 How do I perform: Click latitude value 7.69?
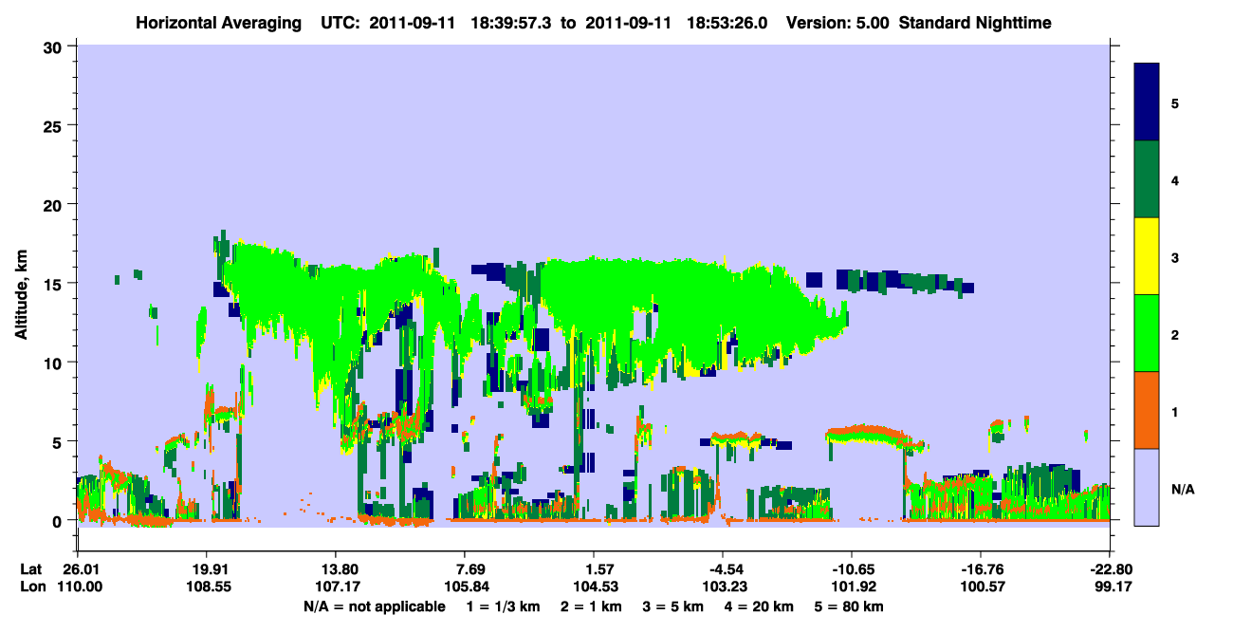point(464,569)
